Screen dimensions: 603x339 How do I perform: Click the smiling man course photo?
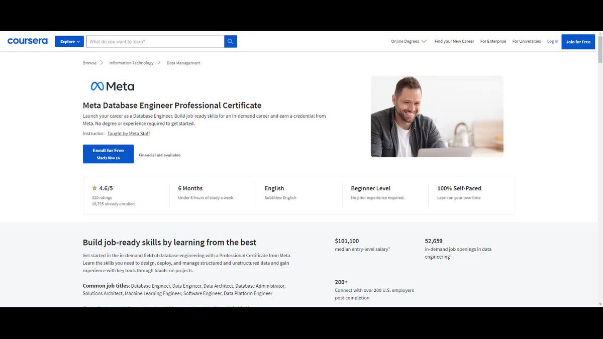(x=437, y=117)
